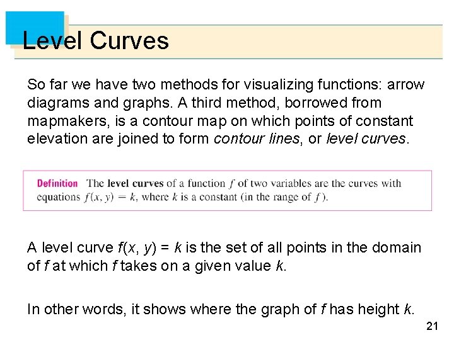This screenshot has height=340, width=454.
Task: Click the red 'Definition' label
Action: point(57,184)
